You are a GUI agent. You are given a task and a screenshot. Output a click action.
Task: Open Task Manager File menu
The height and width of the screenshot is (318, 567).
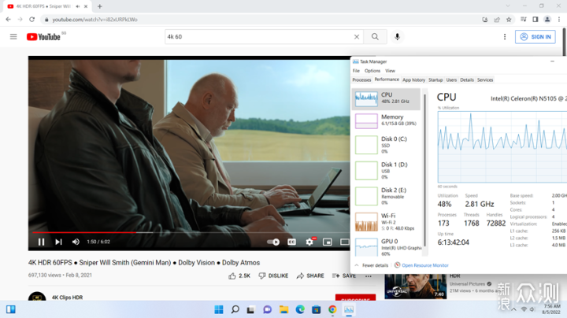click(356, 71)
